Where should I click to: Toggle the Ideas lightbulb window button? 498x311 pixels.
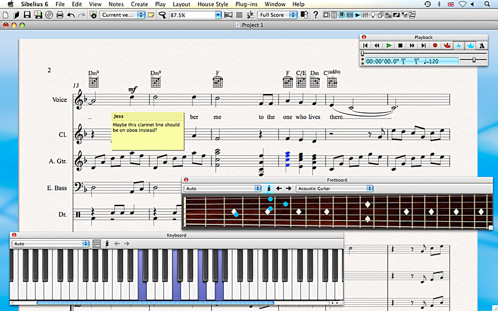click(373, 15)
